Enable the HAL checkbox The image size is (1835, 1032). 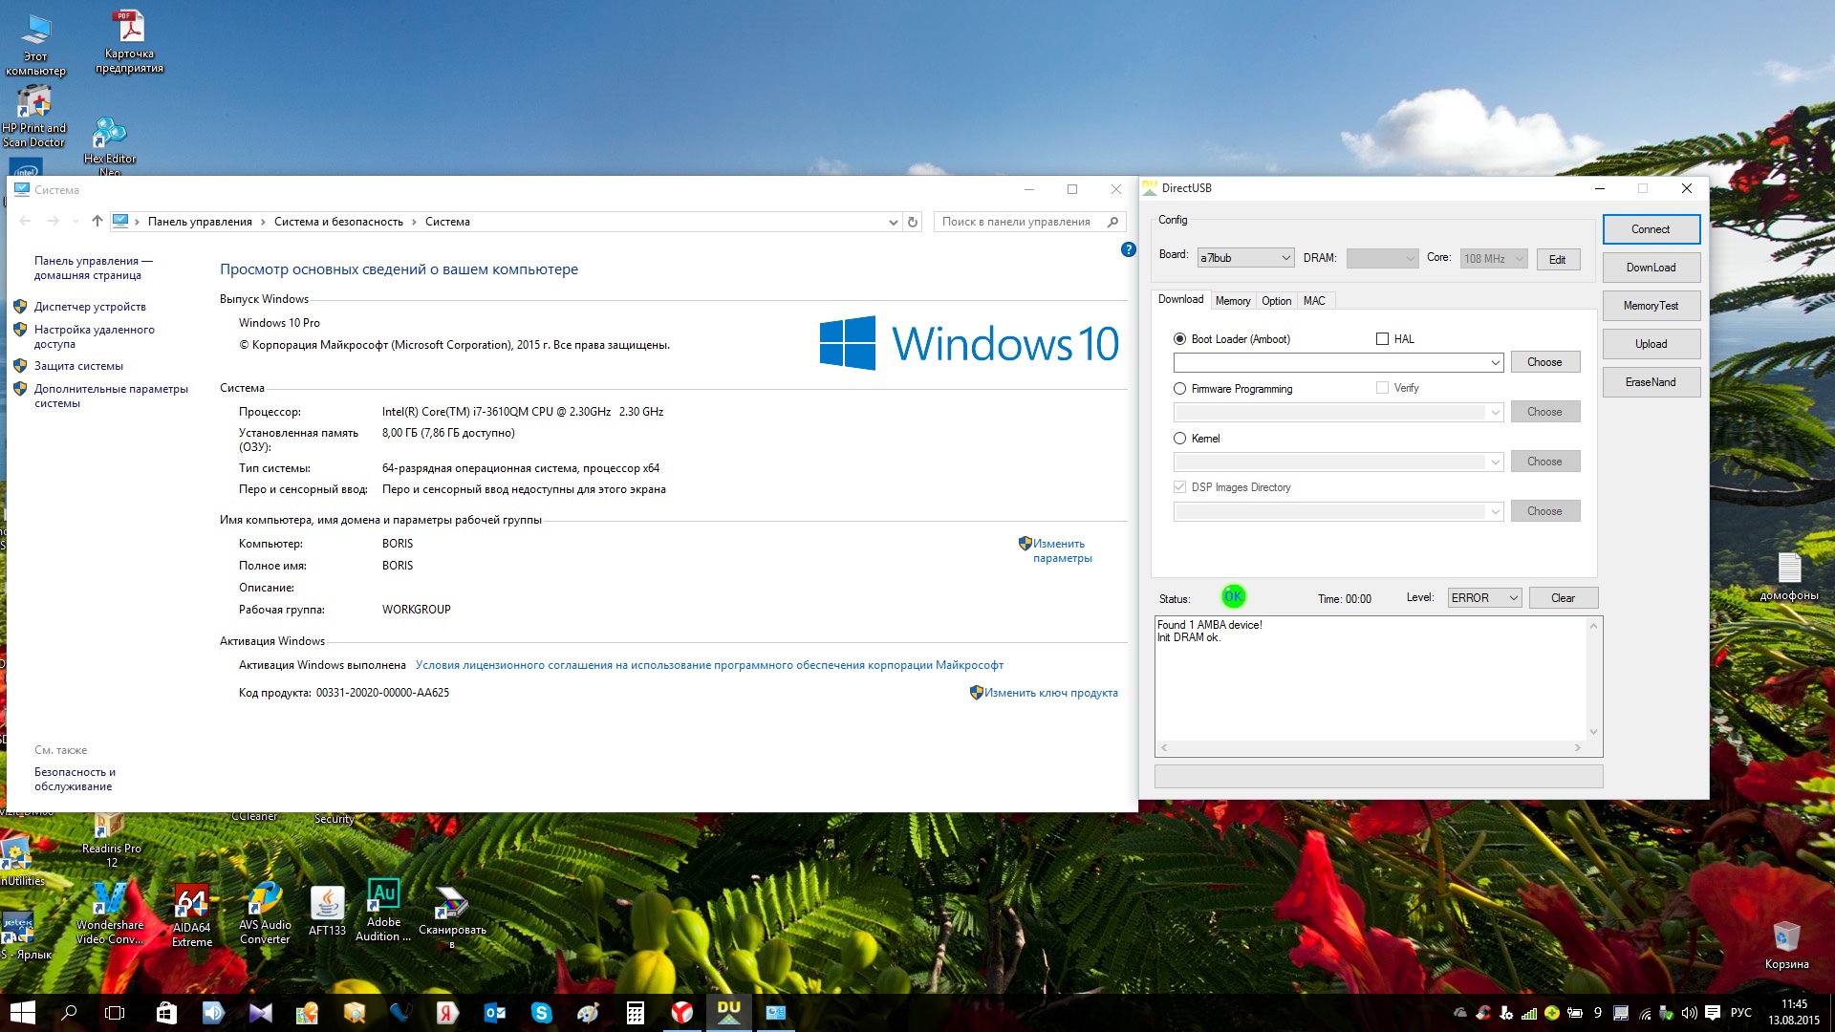1382,339
